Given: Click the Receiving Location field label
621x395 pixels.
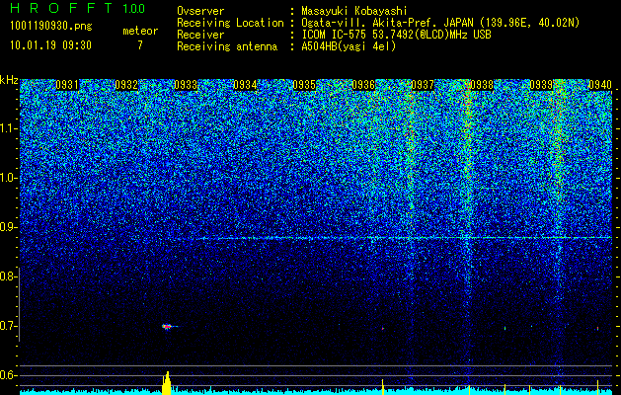Looking at the screenshot, I should [x=230, y=23].
